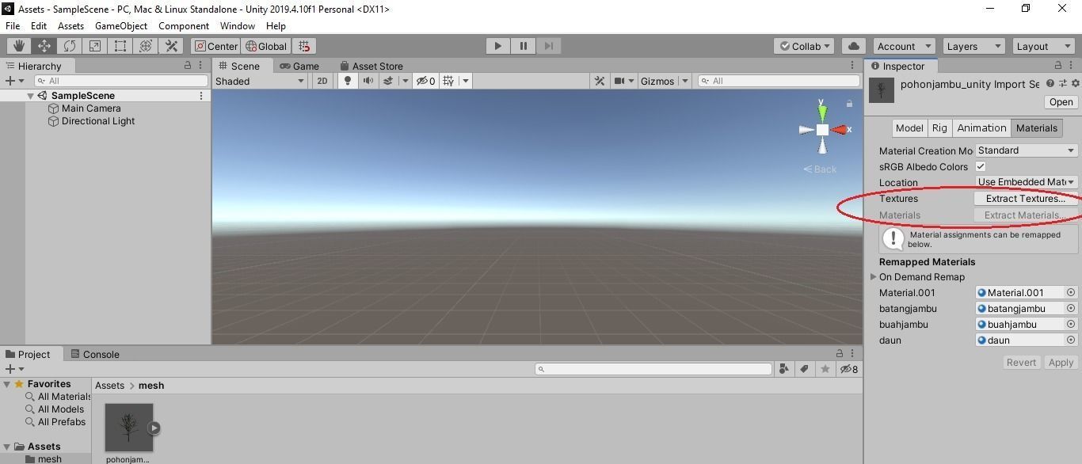Toggle Global handle rotation

[266, 46]
